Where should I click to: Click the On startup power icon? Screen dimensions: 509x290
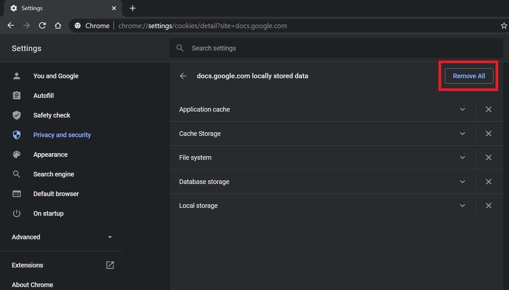coord(16,213)
